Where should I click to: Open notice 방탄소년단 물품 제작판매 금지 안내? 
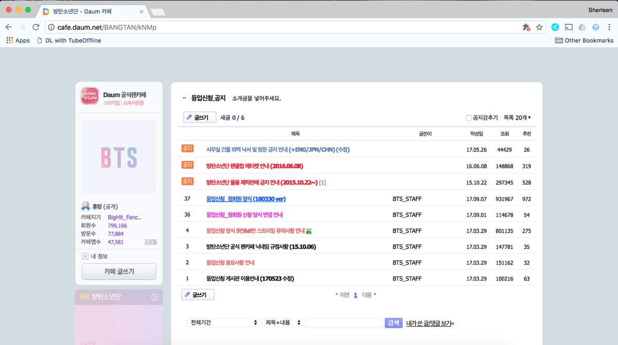(262, 182)
